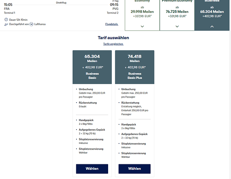231x179 pixels.
Task: Collapse the Business fare chevron
Action: tap(212, 27)
